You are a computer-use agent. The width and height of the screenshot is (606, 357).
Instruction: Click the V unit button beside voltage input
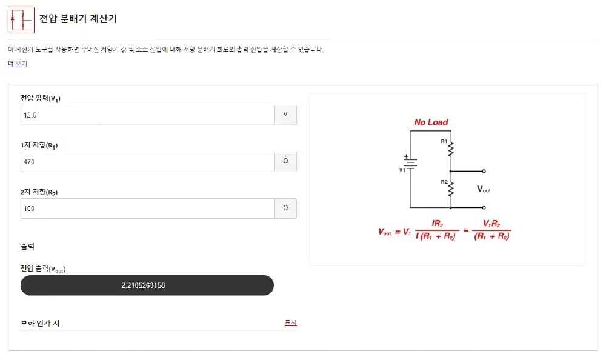coord(285,115)
